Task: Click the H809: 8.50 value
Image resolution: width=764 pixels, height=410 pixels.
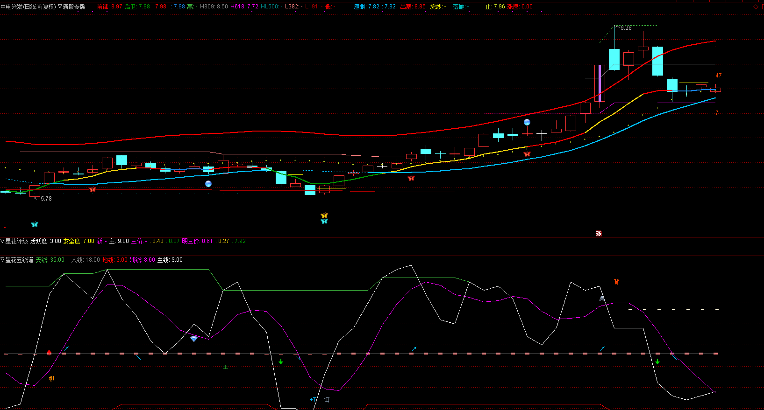Action: coord(214,7)
